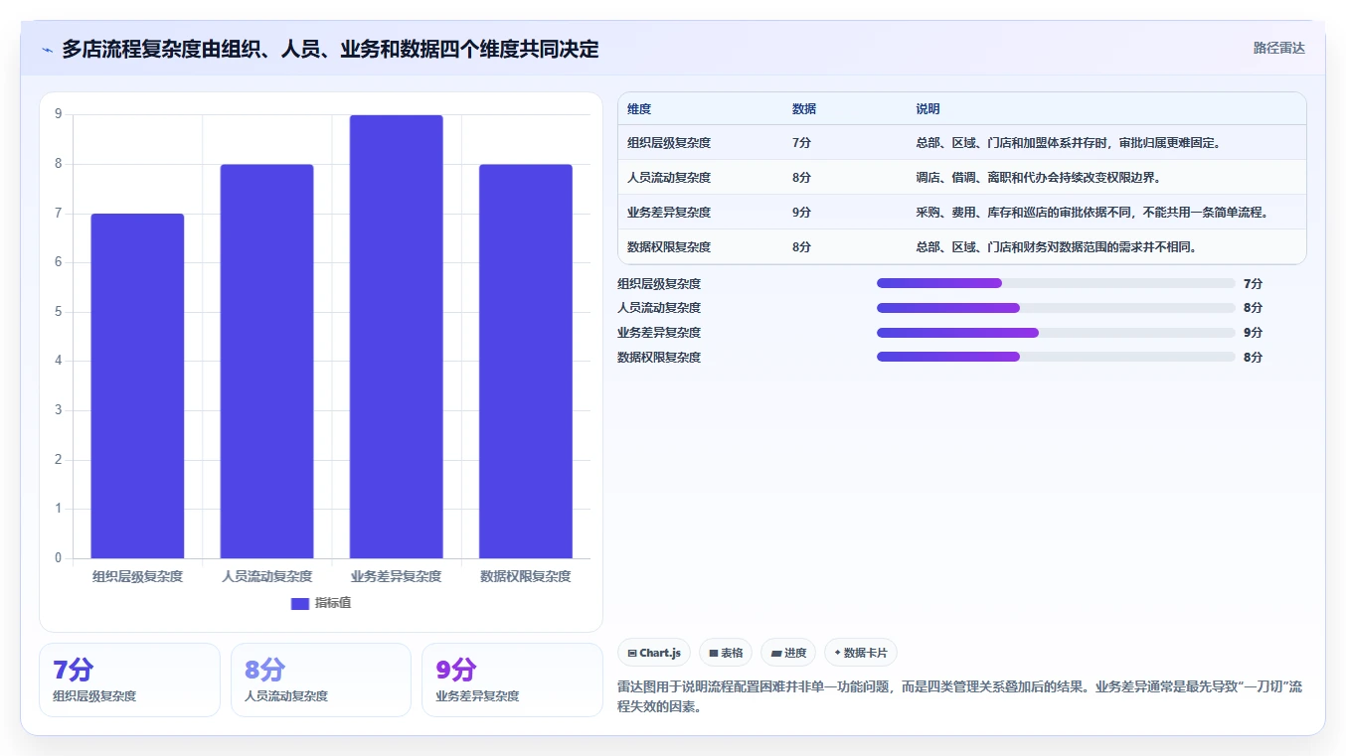
Task: Click the footer paragraph starting 雷达图用于说明
Action: click(959, 697)
